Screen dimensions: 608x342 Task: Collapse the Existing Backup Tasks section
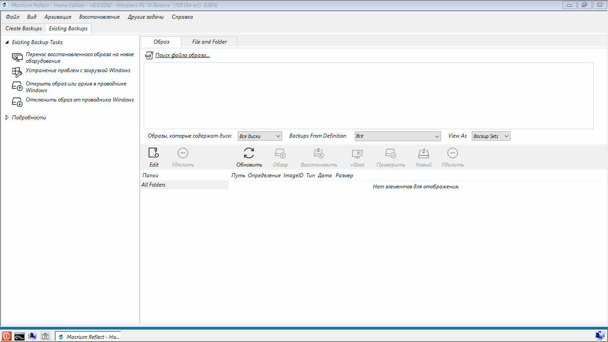(x=7, y=42)
